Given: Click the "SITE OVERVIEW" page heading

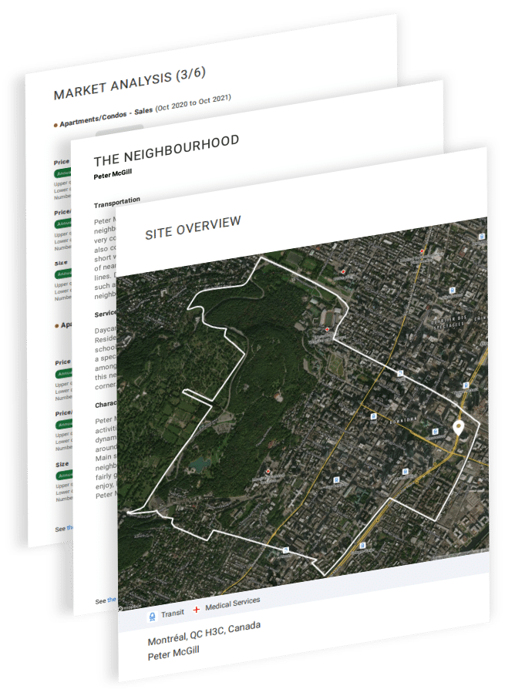Looking at the screenshot, I should coord(193,227).
